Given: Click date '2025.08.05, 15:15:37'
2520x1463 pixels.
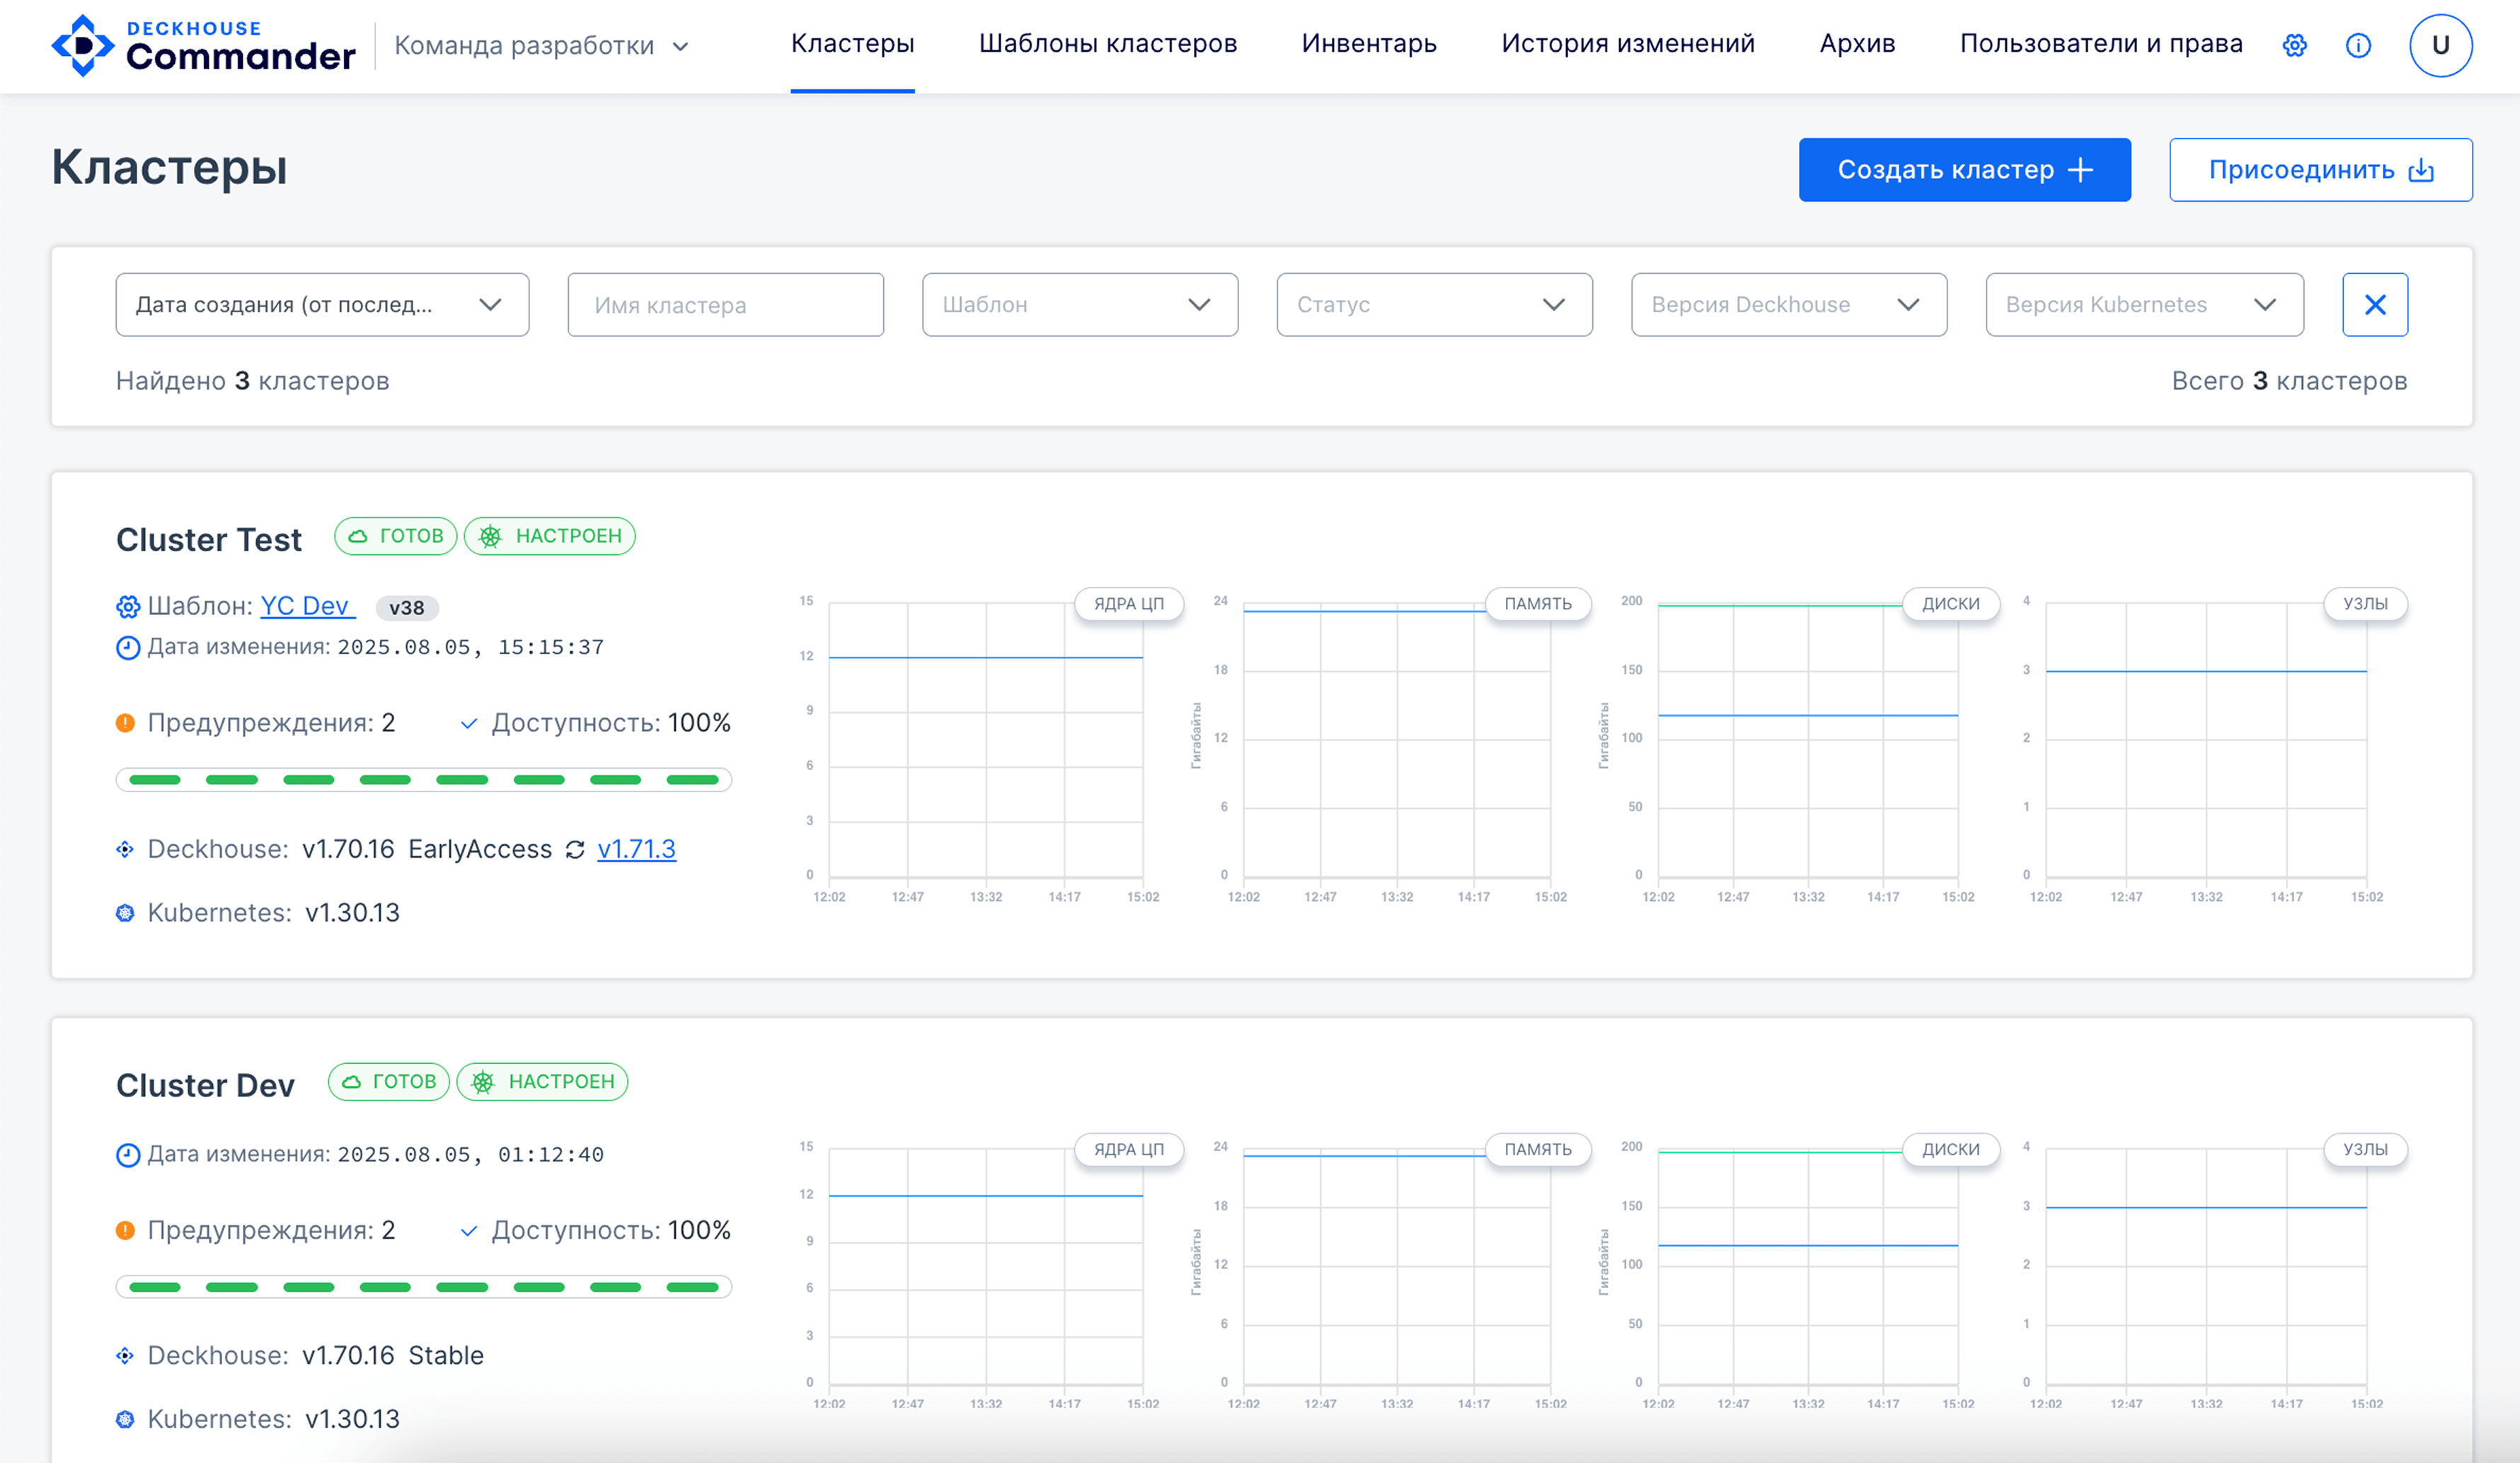Looking at the screenshot, I should point(470,647).
